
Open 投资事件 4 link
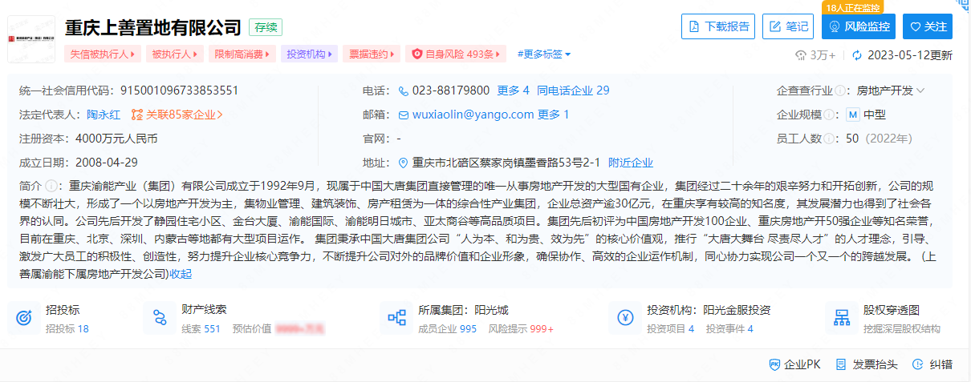pyautogui.click(x=729, y=328)
